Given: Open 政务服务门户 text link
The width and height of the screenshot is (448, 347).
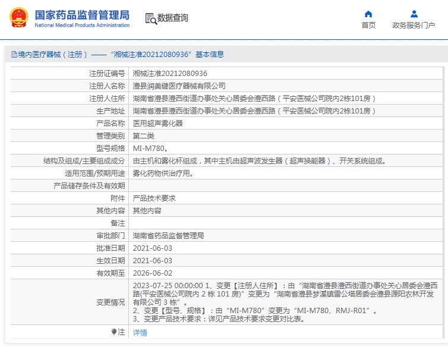Looking at the screenshot, I should 414,26.
